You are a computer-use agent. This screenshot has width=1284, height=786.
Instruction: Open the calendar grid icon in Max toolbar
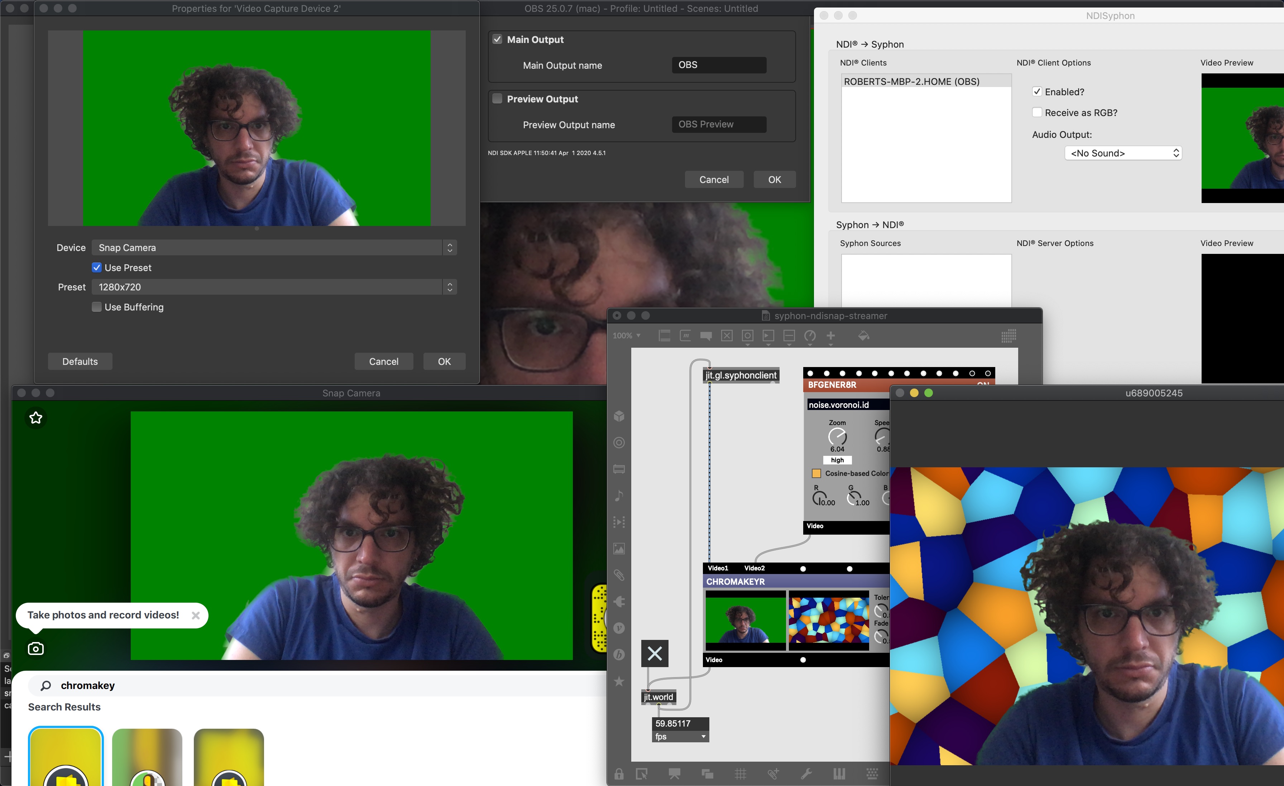click(x=1008, y=336)
